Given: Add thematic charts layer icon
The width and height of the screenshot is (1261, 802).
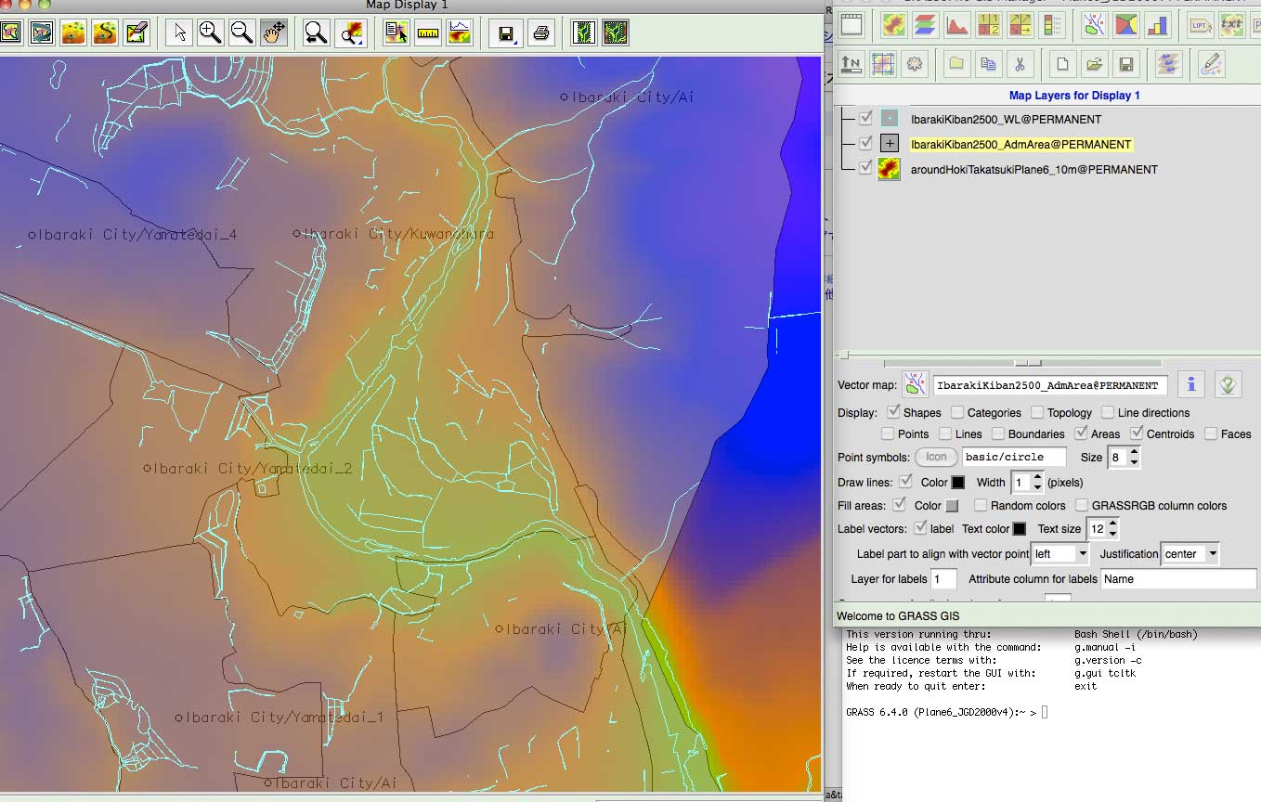Looking at the screenshot, I should click(1158, 24).
